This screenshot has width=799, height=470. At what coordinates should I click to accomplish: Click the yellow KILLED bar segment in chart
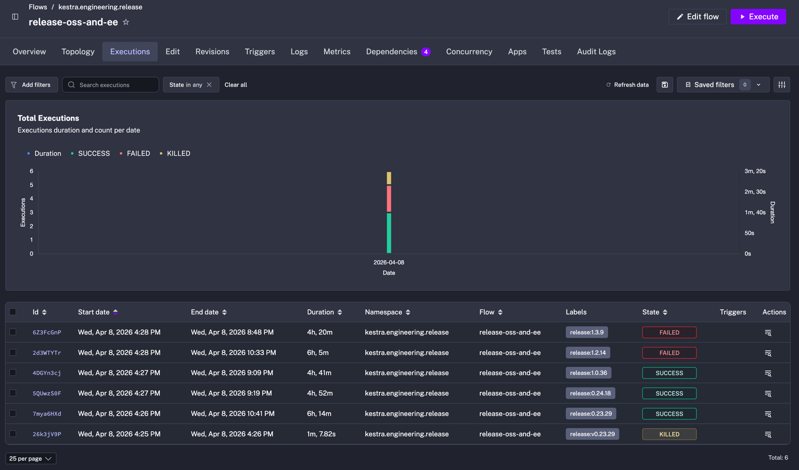tap(389, 178)
